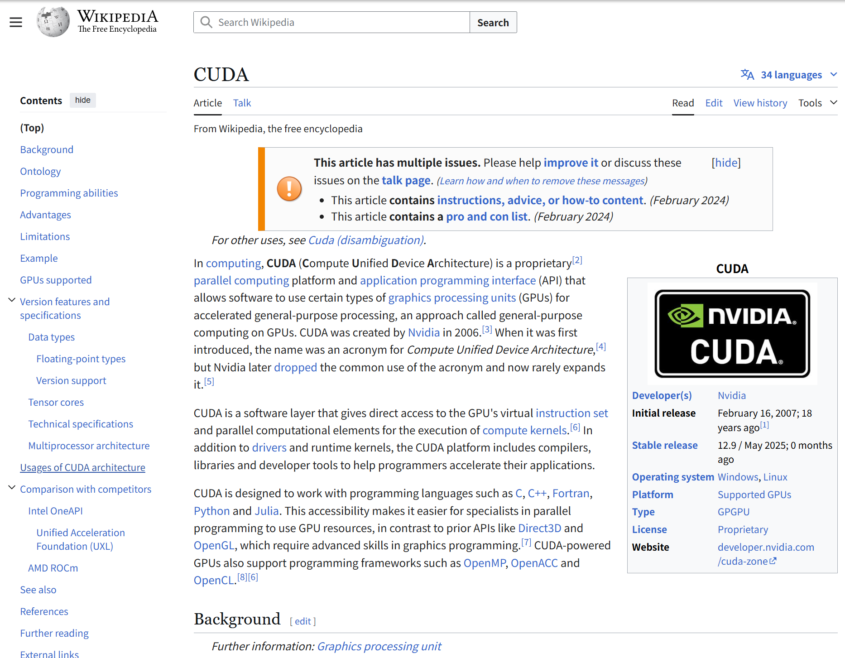The height and width of the screenshot is (658, 845).
Task: Go to See also section
Action: click(38, 590)
